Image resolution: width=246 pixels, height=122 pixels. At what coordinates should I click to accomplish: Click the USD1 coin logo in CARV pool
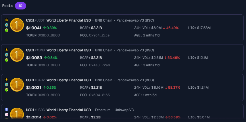pos(17,85)
